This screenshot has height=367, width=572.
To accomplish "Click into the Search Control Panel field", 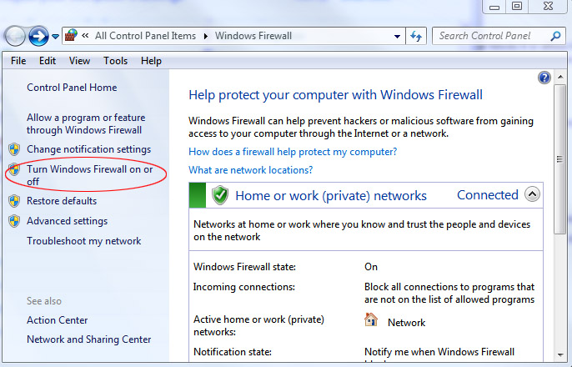I will (x=490, y=36).
